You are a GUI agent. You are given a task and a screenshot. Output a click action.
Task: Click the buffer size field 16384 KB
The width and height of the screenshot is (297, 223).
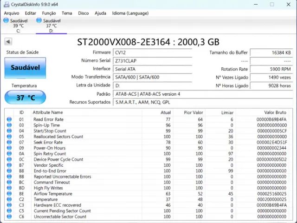(x=271, y=52)
